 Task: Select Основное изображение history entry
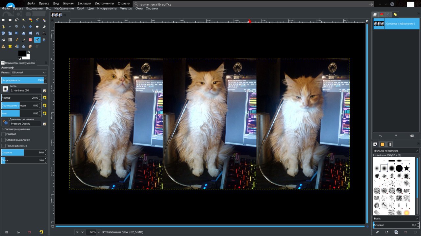click(x=396, y=24)
